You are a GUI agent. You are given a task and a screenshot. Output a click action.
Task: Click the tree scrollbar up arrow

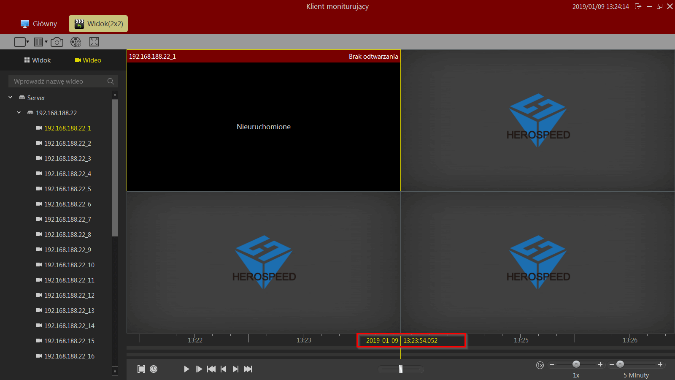[x=115, y=95]
